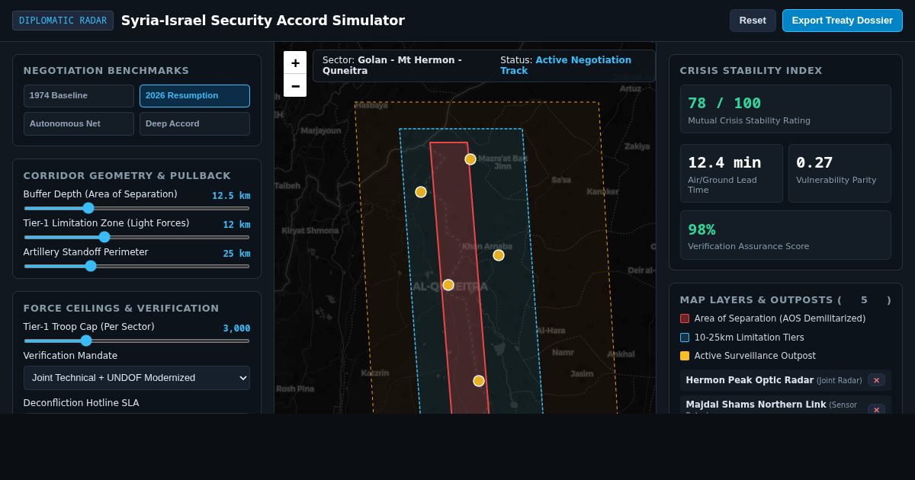
Task: Click the Diplomatic Radar badge
Action: click(x=63, y=21)
